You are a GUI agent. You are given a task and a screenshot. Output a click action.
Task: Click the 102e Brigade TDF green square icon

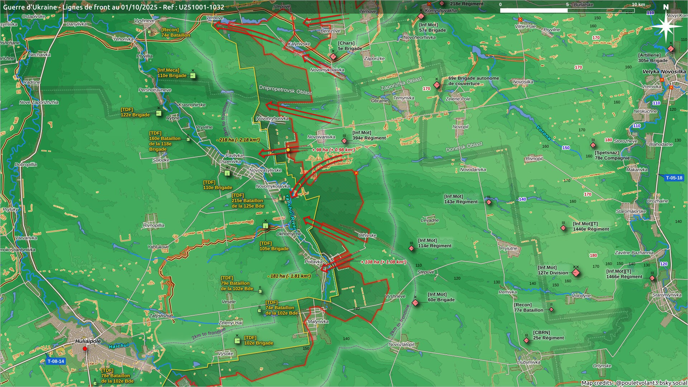click(237, 341)
